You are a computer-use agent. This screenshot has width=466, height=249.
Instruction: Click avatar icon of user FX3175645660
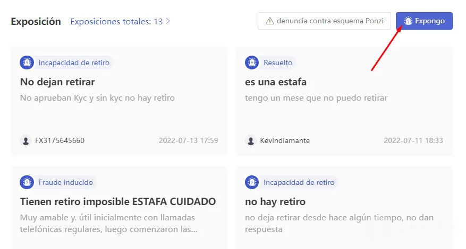[x=26, y=140]
